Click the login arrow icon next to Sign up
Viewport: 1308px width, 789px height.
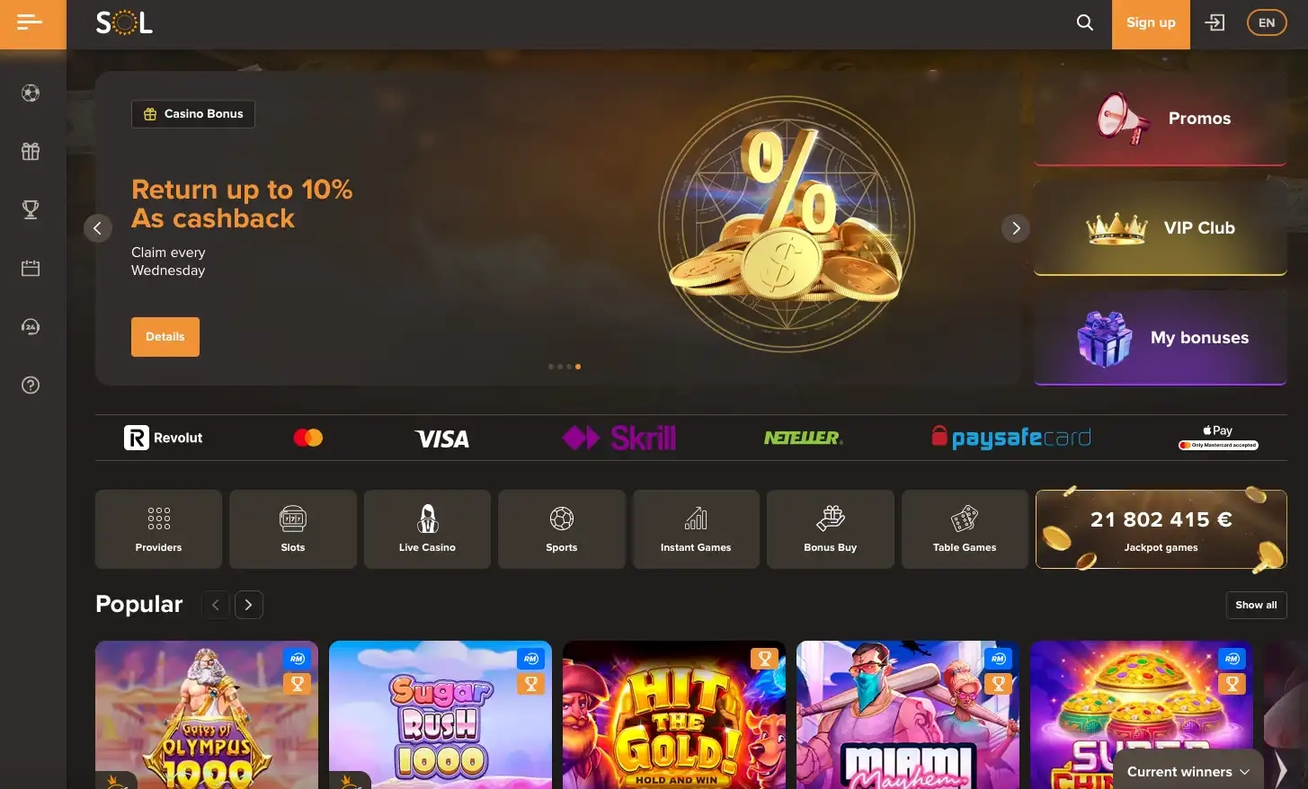pos(1215,22)
